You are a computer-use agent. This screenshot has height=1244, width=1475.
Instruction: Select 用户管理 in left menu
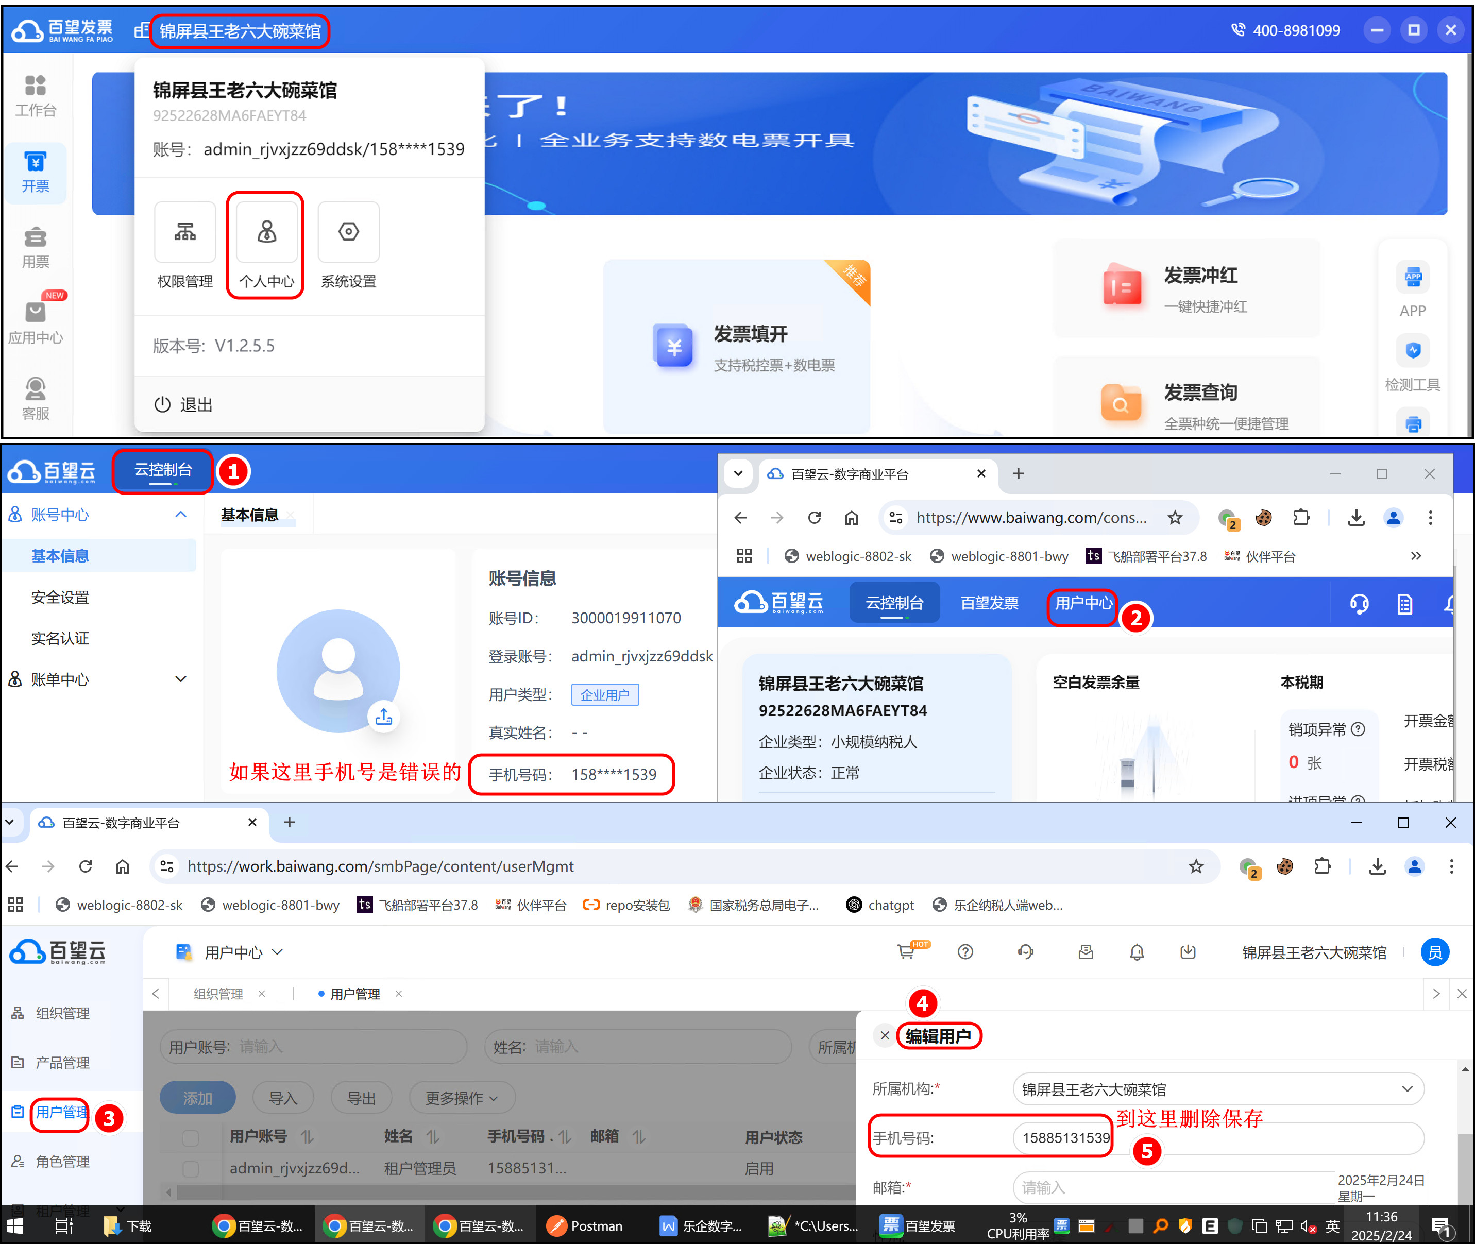click(x=61, y=1112)
